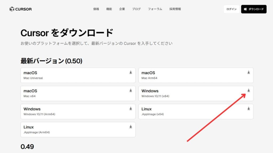Click the CURSOR wordmark text
273x153 pixels.
(x=23, y=9)
